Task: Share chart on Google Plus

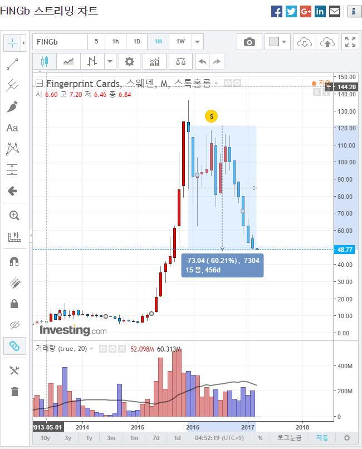Action: (x=306, y=12)
